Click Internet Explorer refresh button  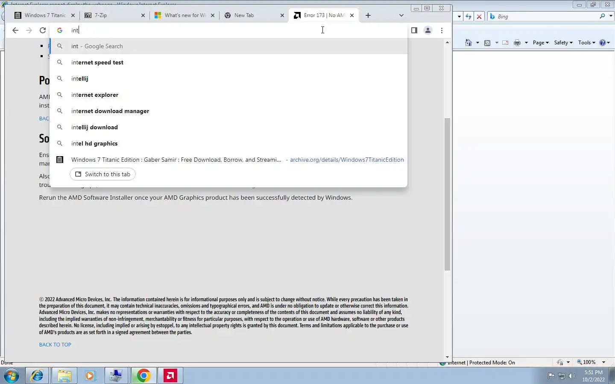469,16
